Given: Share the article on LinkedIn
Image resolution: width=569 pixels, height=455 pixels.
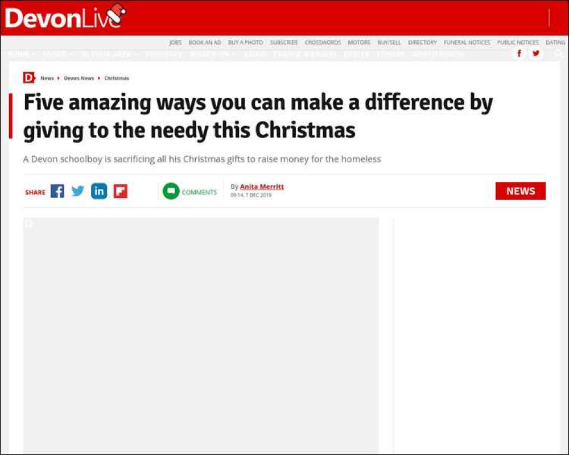Looking at the screenshot, I should tap(99, 191).
